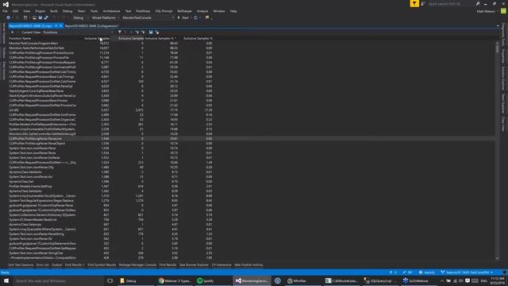This screenshot has width=508, height=286.
Task: Select the ProfileLogParser.ParseObject row
Action: pos(252,143)
